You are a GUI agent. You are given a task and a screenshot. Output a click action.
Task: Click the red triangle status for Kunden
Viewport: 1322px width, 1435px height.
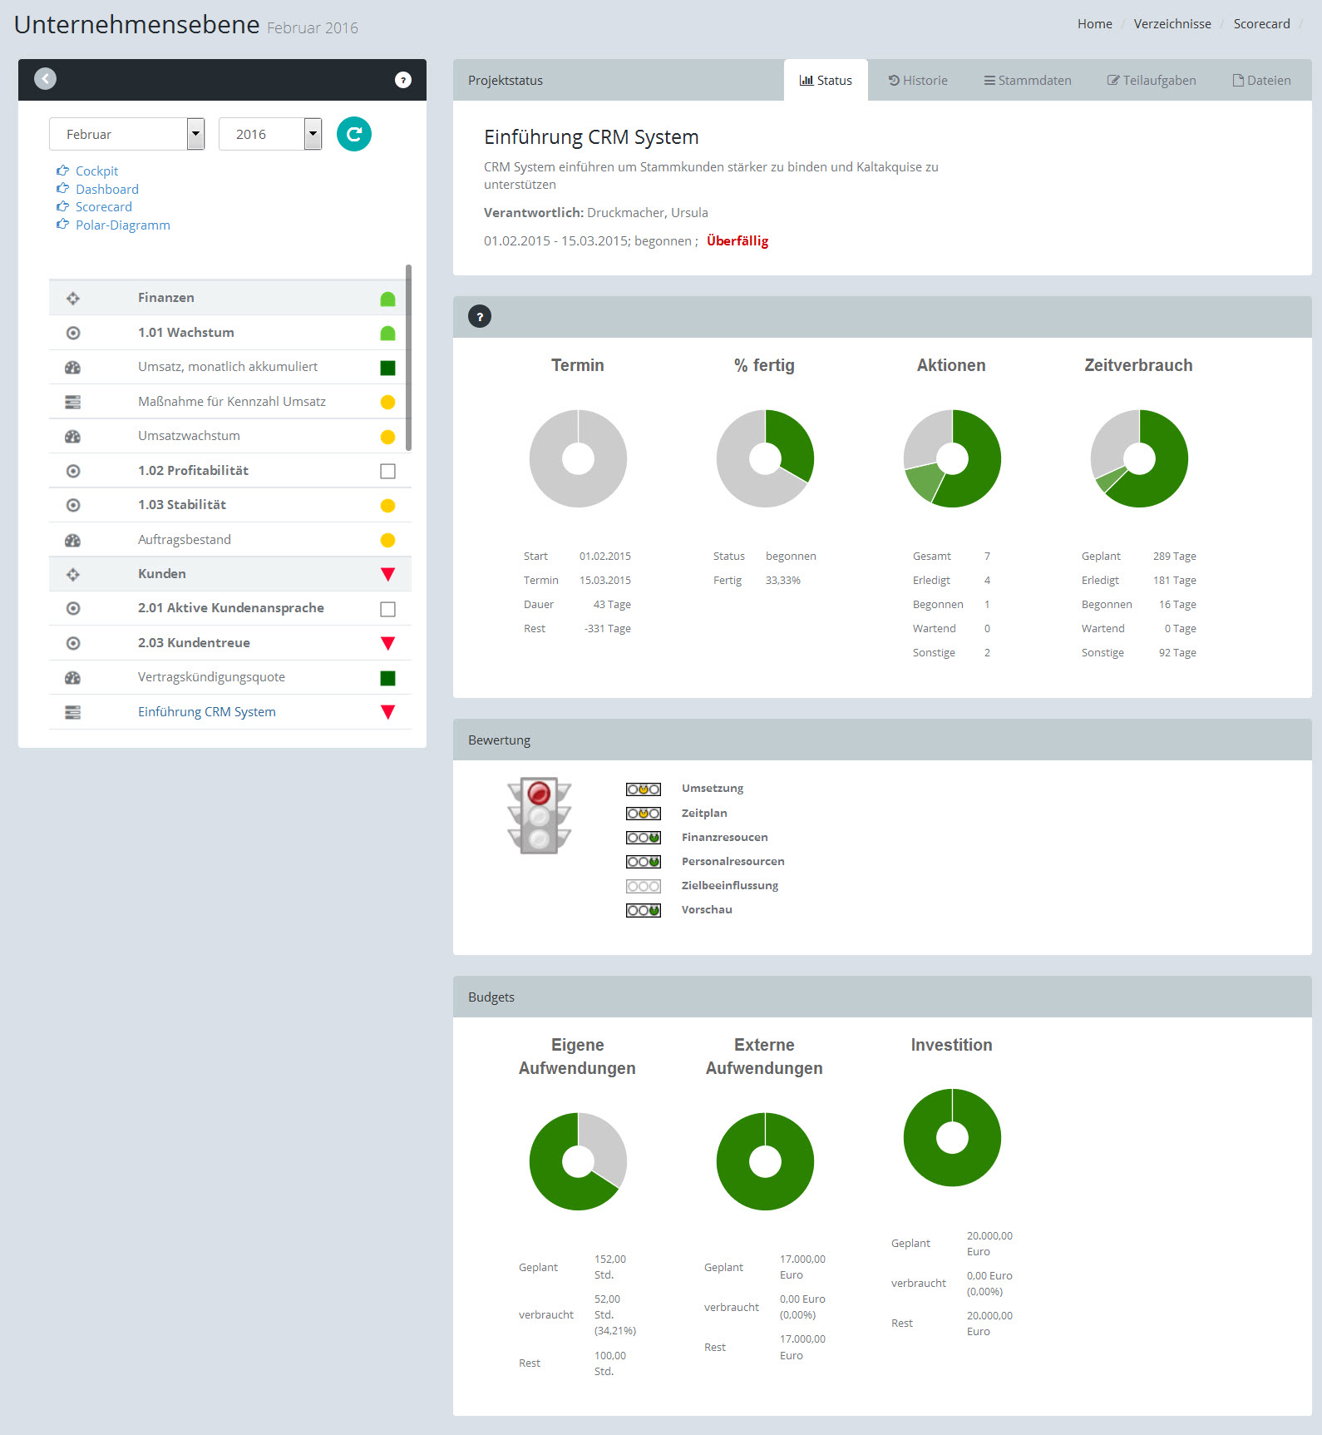(387, 575)
